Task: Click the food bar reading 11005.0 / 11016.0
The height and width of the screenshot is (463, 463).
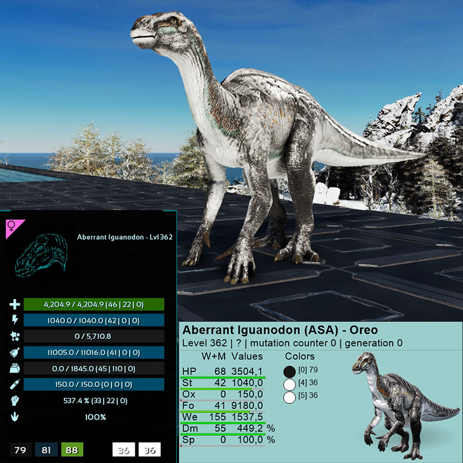Action: [94, 352]
